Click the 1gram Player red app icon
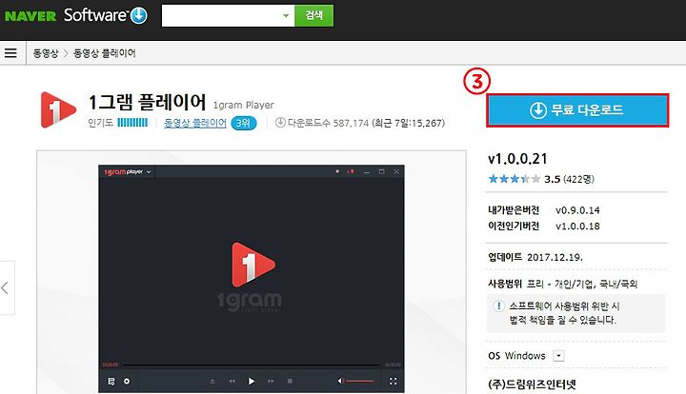Screen dimensions: 686x394 coord(58,109)
